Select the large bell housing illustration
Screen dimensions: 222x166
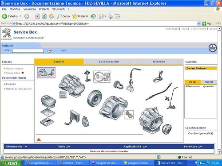(x=113, y=108)
